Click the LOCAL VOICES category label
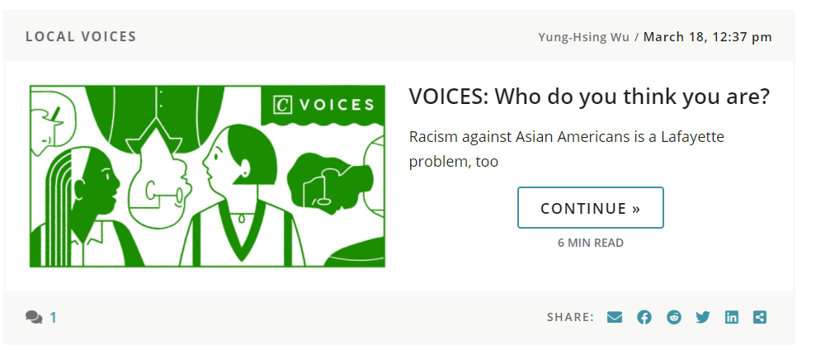This screenshot has height=364, width=816. pyautogui.click(x=81, y=36)
